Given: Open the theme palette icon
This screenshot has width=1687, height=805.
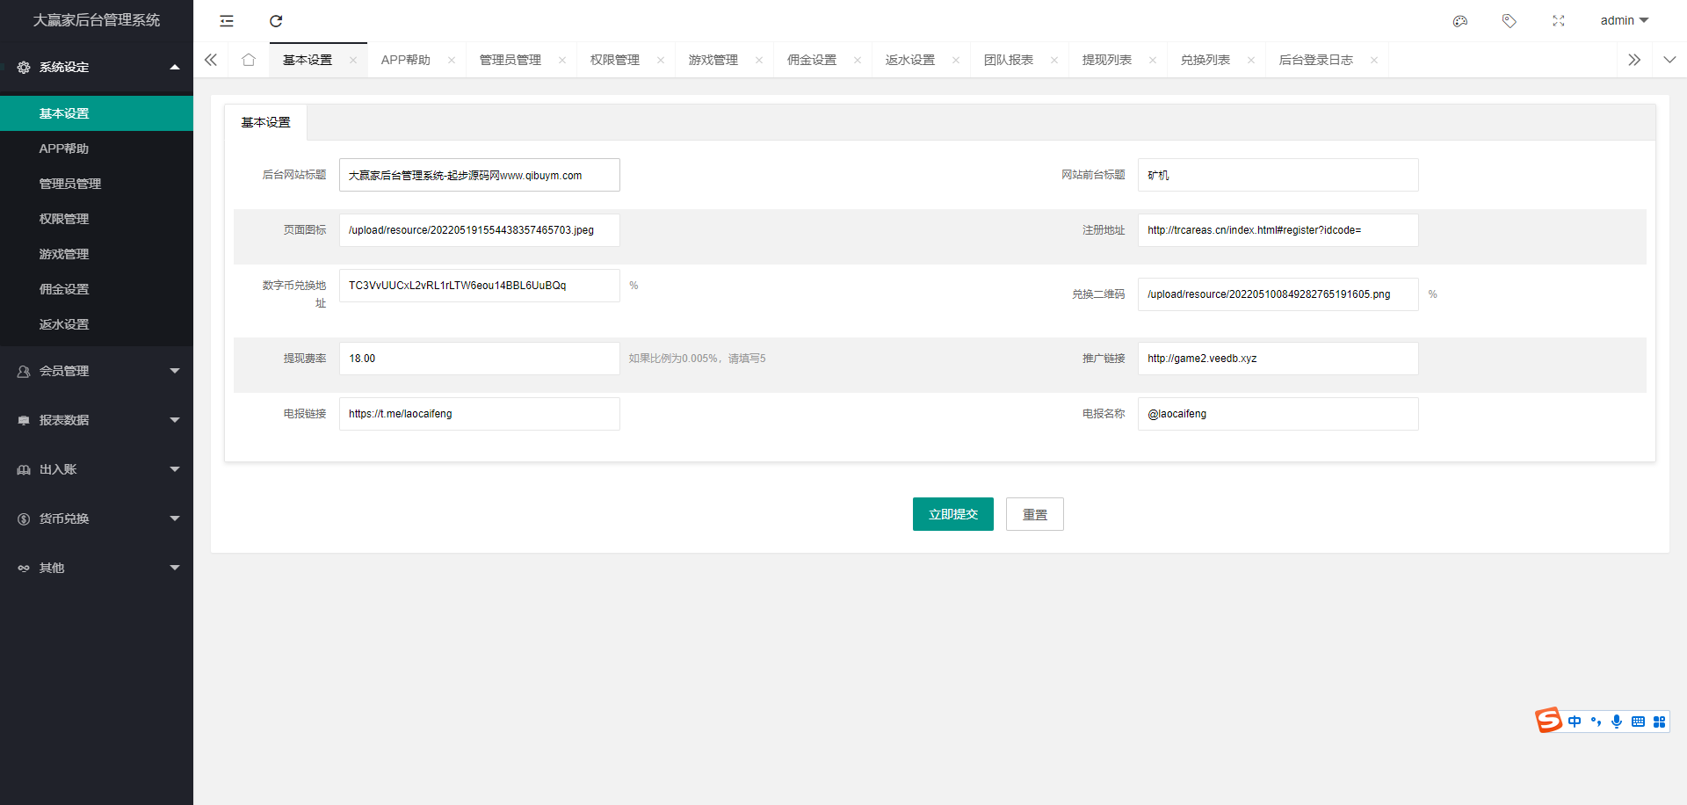Looking at the screenshot, I should [x=1460, y=21].
